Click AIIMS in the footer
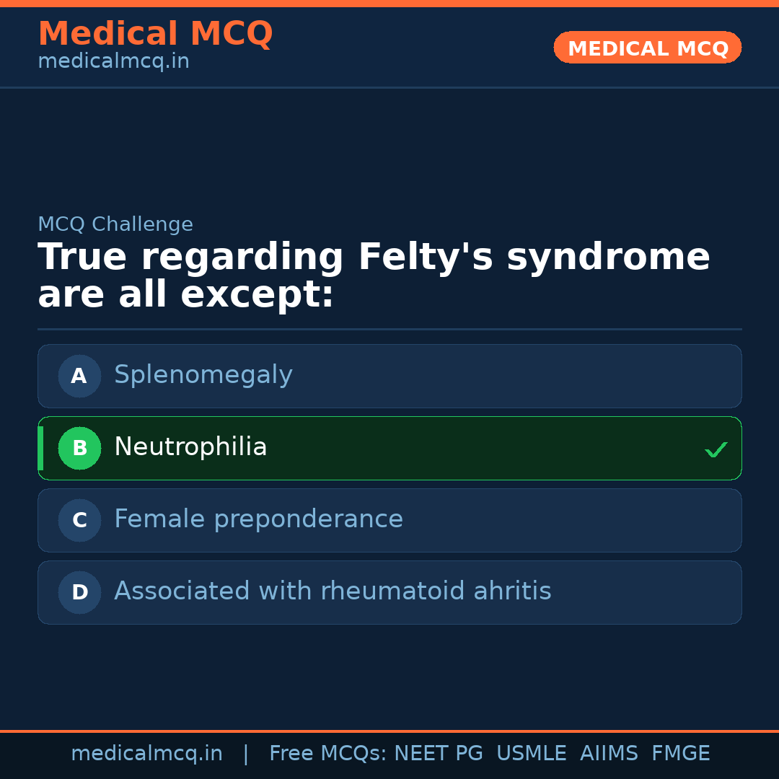Viewport: 779px width, 779px height. coord(609,754)
